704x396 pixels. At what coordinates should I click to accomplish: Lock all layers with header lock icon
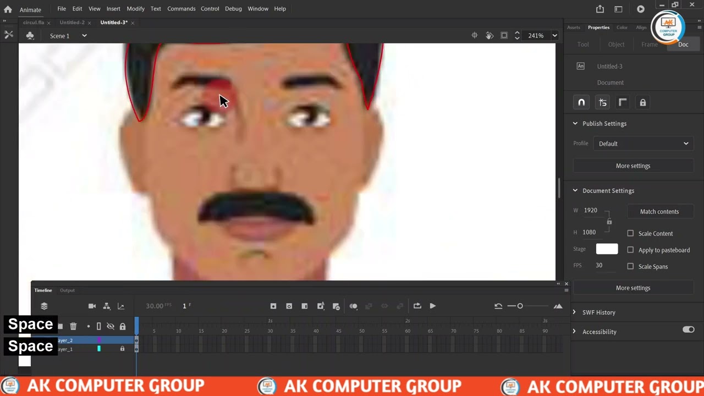coord(122,326)
